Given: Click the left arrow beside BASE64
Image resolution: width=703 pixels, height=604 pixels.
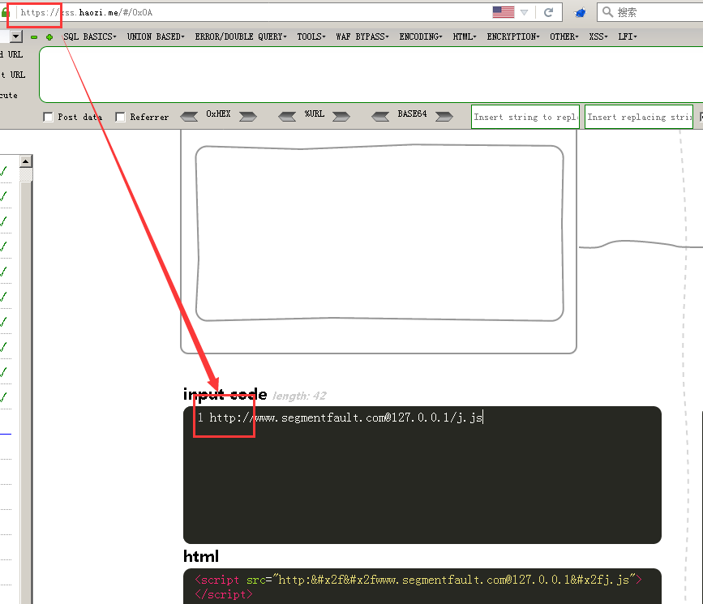Looking at the screenshot, I should 381,116.
